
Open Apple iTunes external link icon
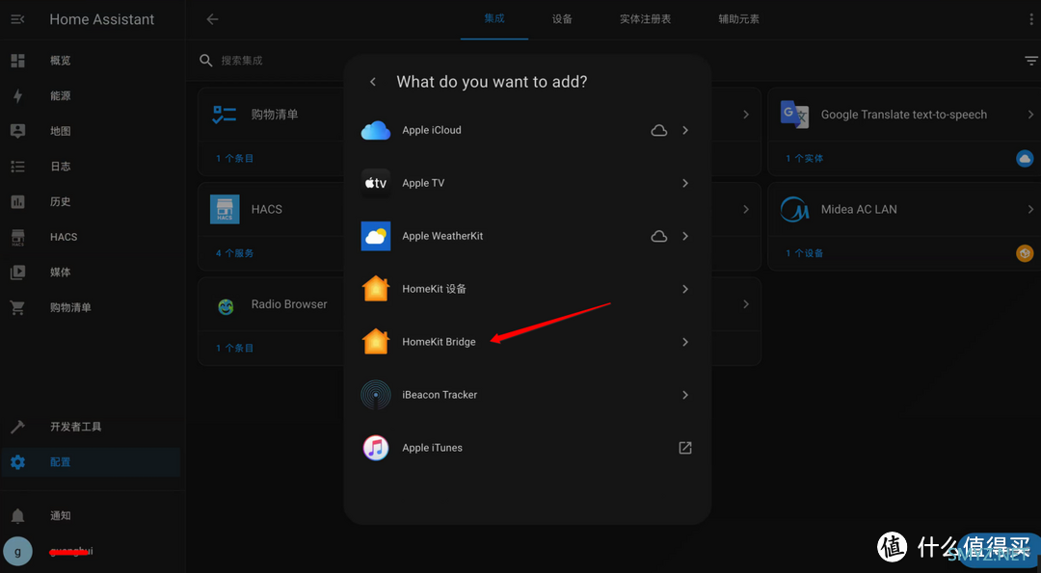tap(685, 448)
